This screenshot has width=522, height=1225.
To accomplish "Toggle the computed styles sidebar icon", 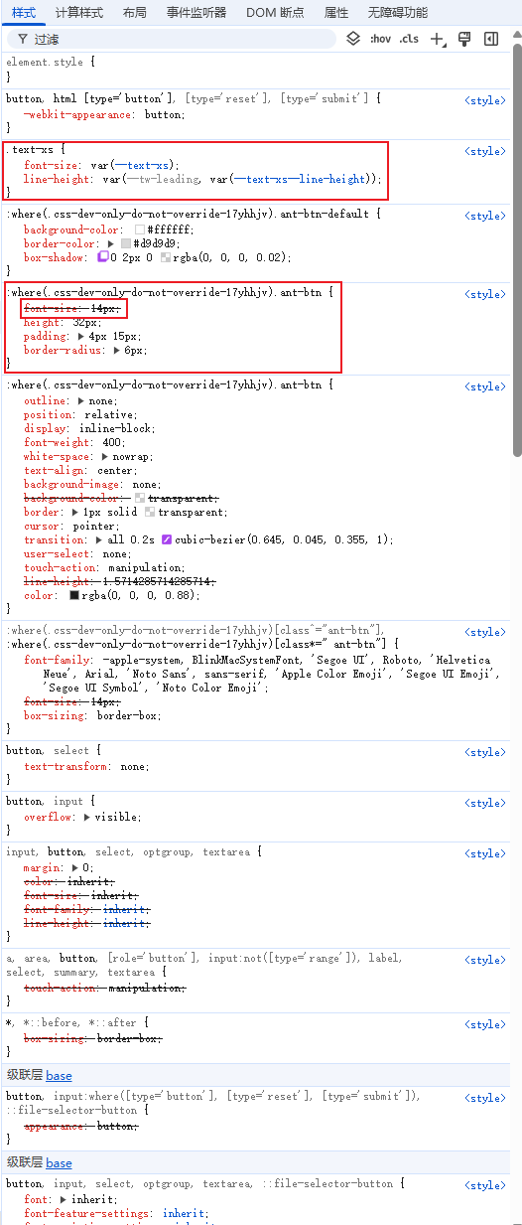I will [490, 39].
